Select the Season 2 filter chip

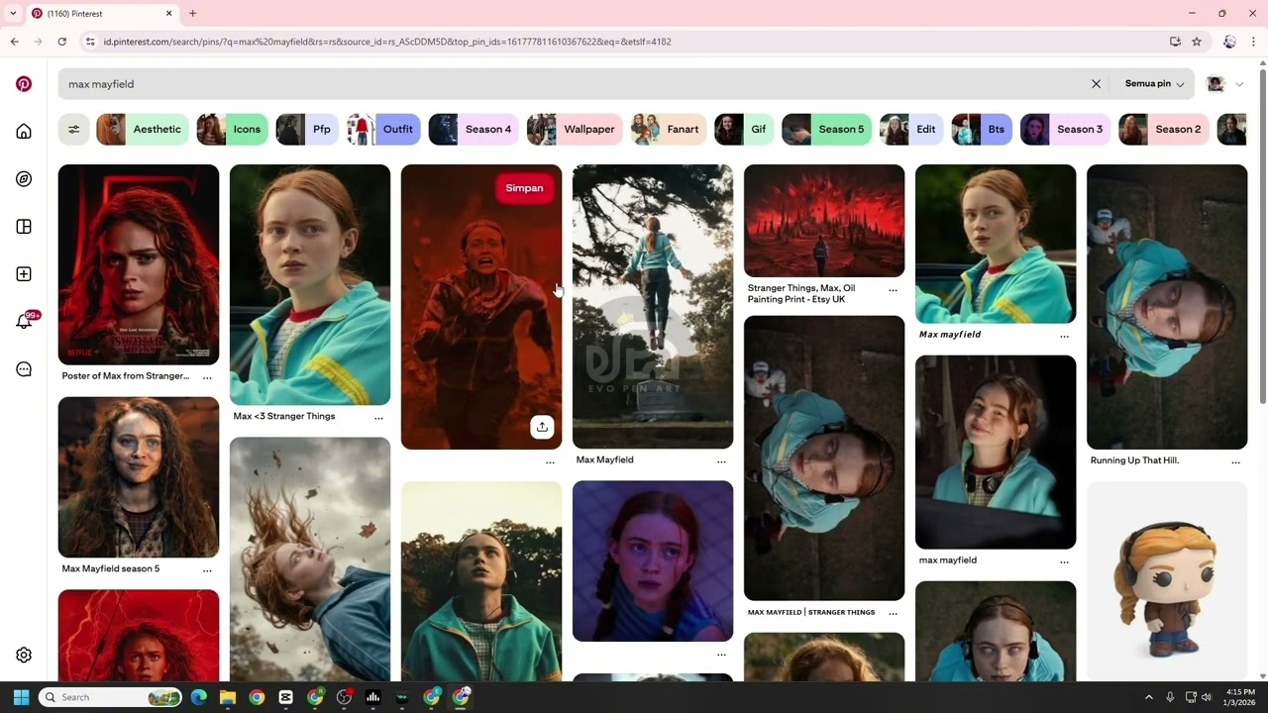pos(1164,129)
